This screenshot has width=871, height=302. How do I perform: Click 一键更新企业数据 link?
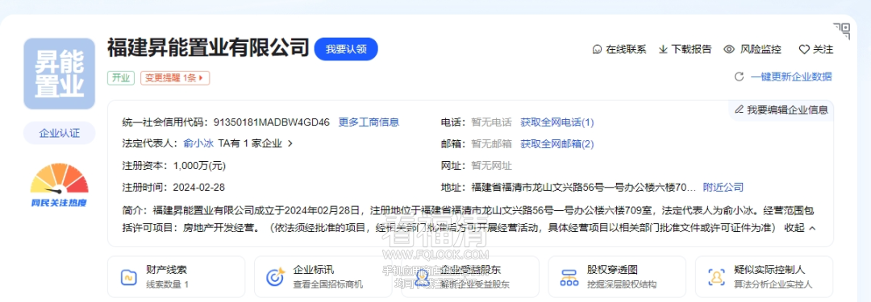point(791,77)
